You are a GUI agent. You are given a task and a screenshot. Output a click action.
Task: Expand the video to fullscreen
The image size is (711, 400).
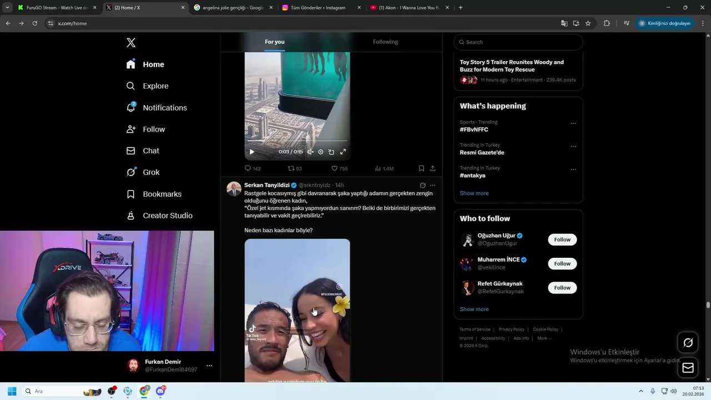pos(343,152)
